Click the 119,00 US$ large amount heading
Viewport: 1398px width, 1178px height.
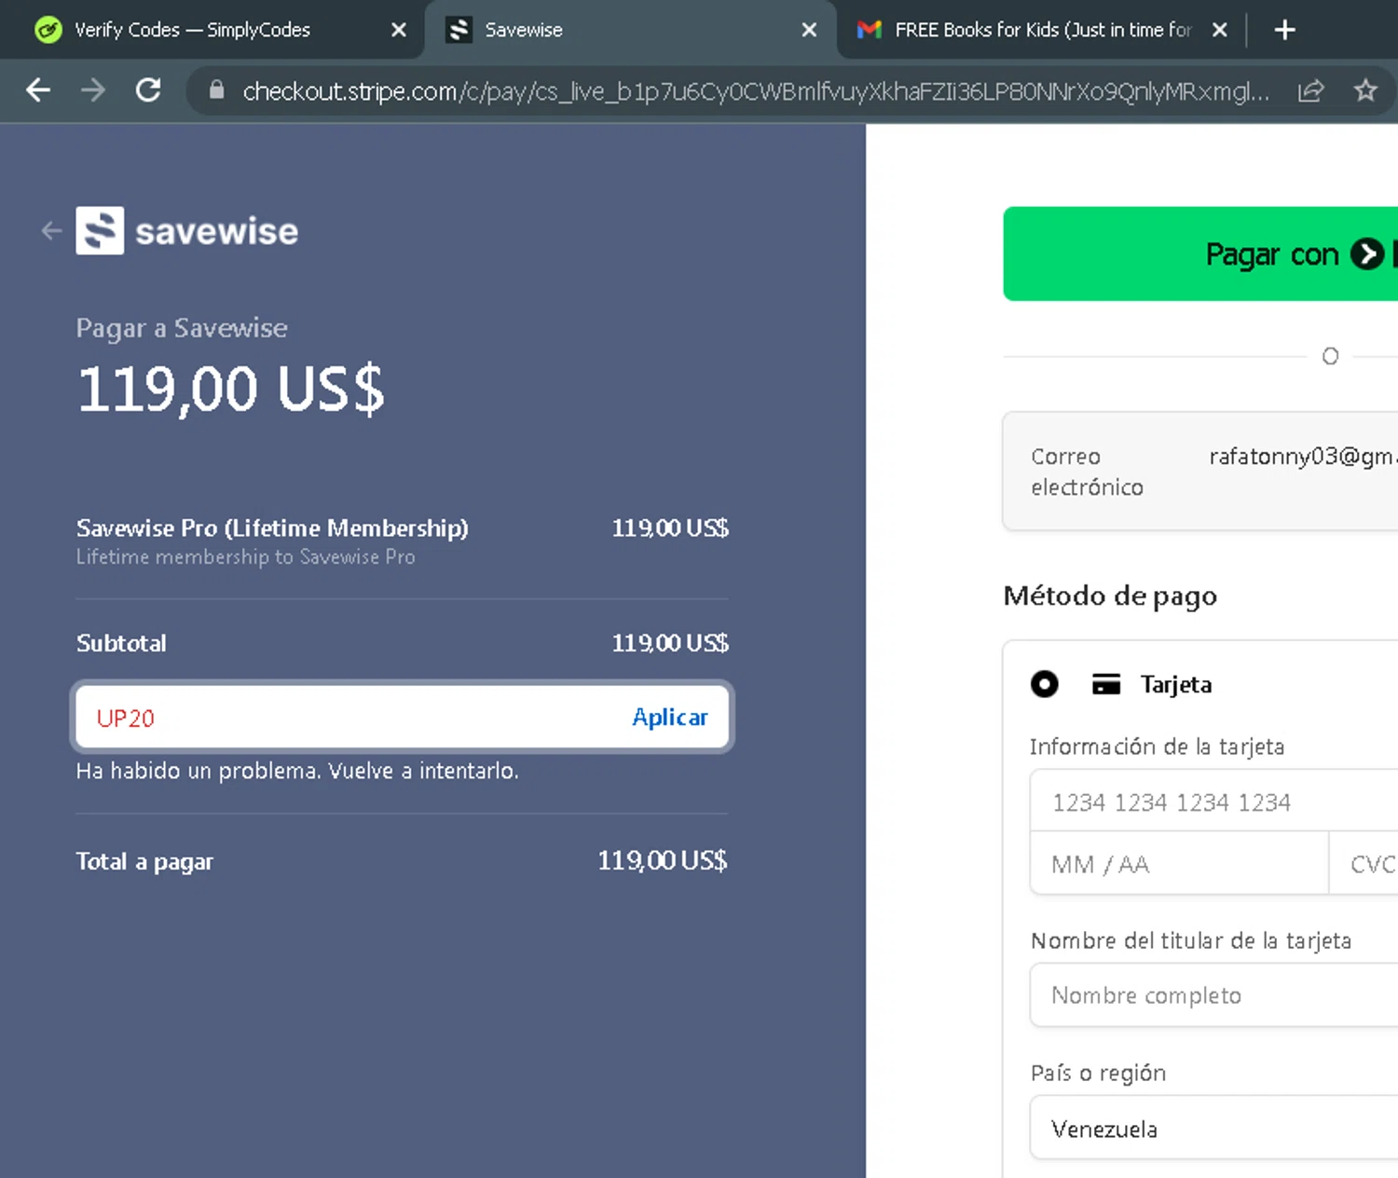230,389
